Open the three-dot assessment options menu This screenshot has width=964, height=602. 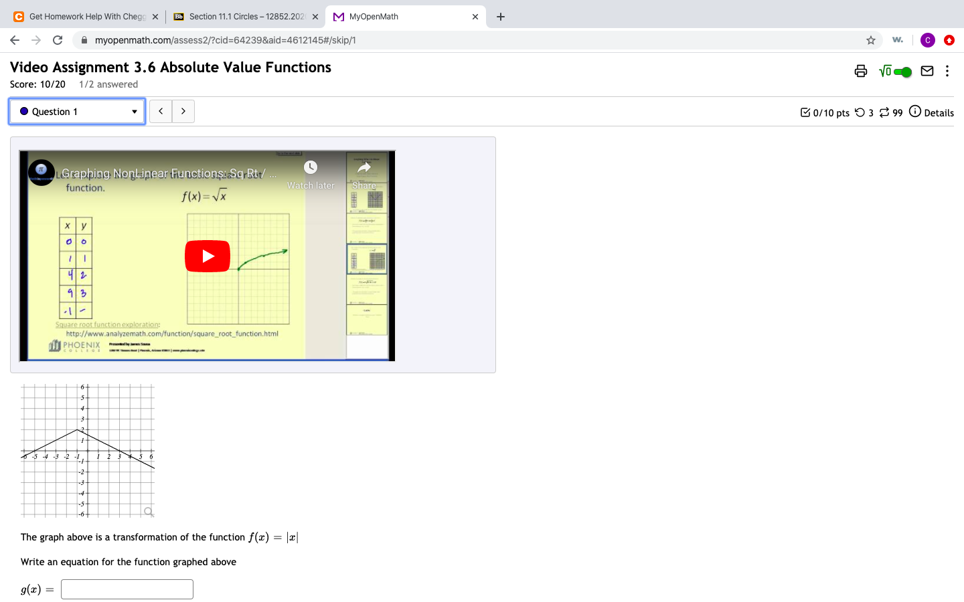tap(947, 71)
